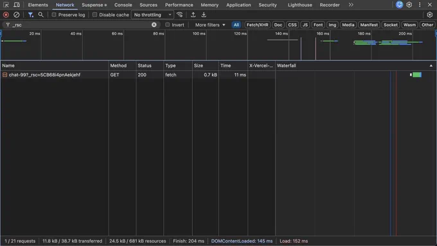437x246 pixels.
Task: Filter requests by JS type
Action: (305, 25)
